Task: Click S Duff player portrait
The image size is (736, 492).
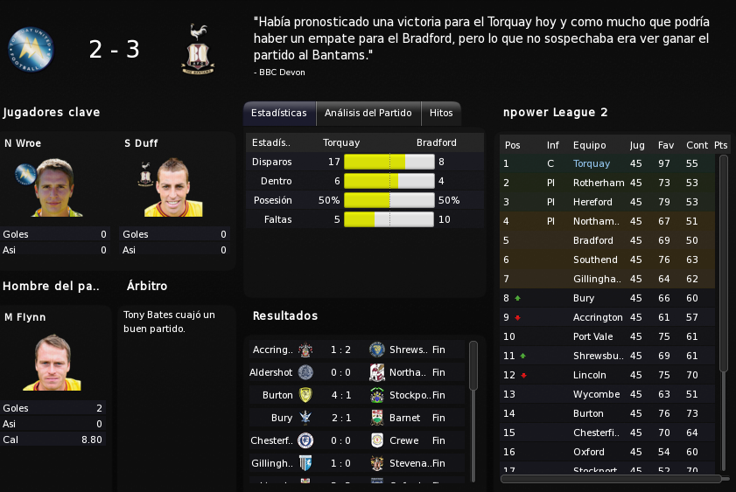Action: (173, 187)
